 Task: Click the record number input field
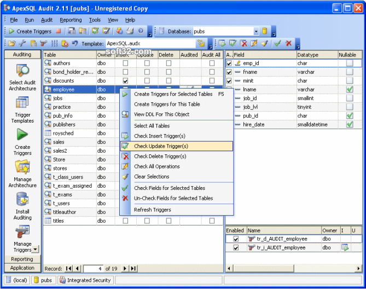(x=94, y=269)
